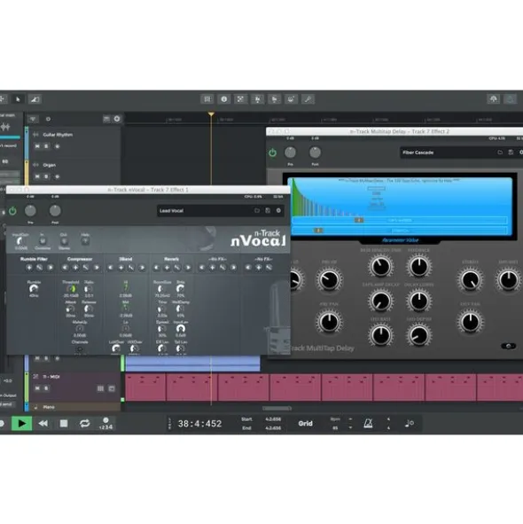Decrease the Bpm tempo with the down arrow
The height and width of the screenshot is (524, 523).
350,427
